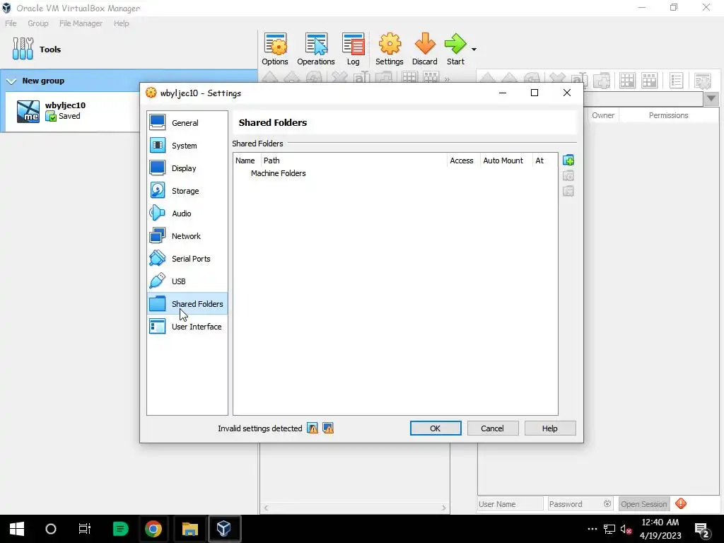This screenshot has height=543, width=724.
Task: Click the Cancel button
Action: [x=493, y=428]
